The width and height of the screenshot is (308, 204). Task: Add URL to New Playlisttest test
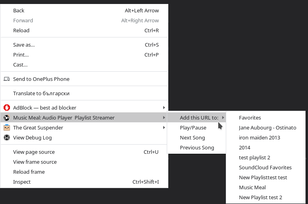click(x=266, y=178)
